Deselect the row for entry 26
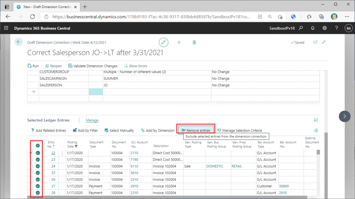Viewport: 355px width, 199px height. (x=38, y=179)
